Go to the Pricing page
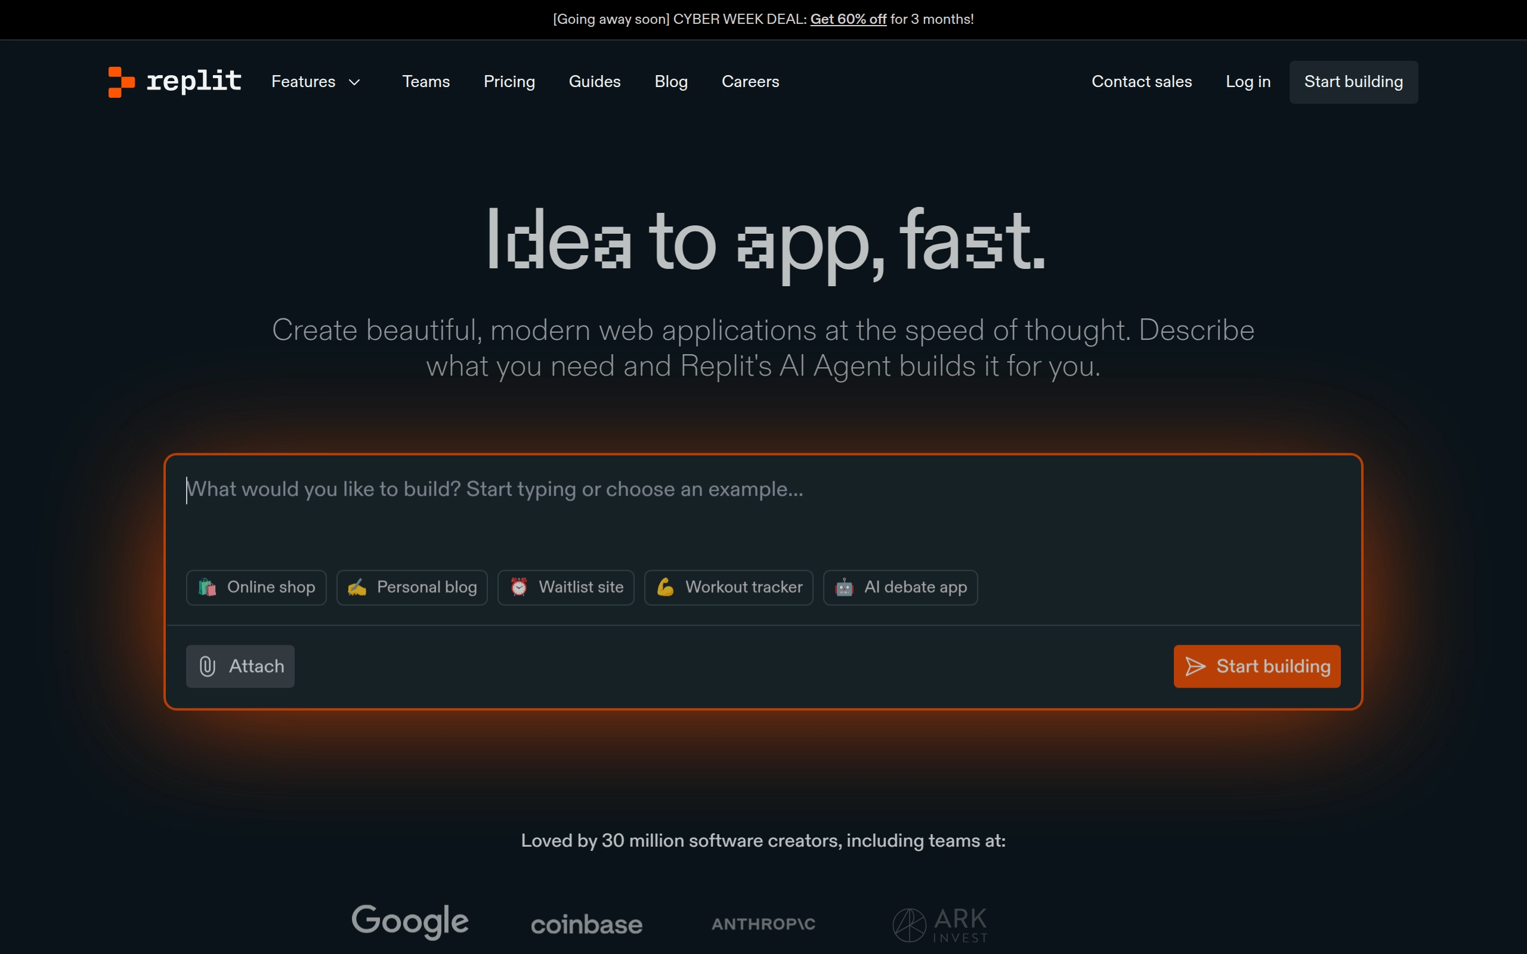 coord(509,82)
